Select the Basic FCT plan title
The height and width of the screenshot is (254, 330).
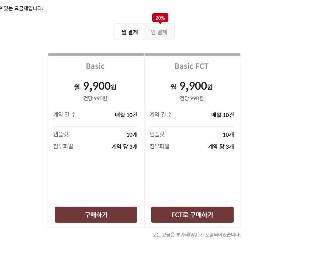click(x=191, y=66)
